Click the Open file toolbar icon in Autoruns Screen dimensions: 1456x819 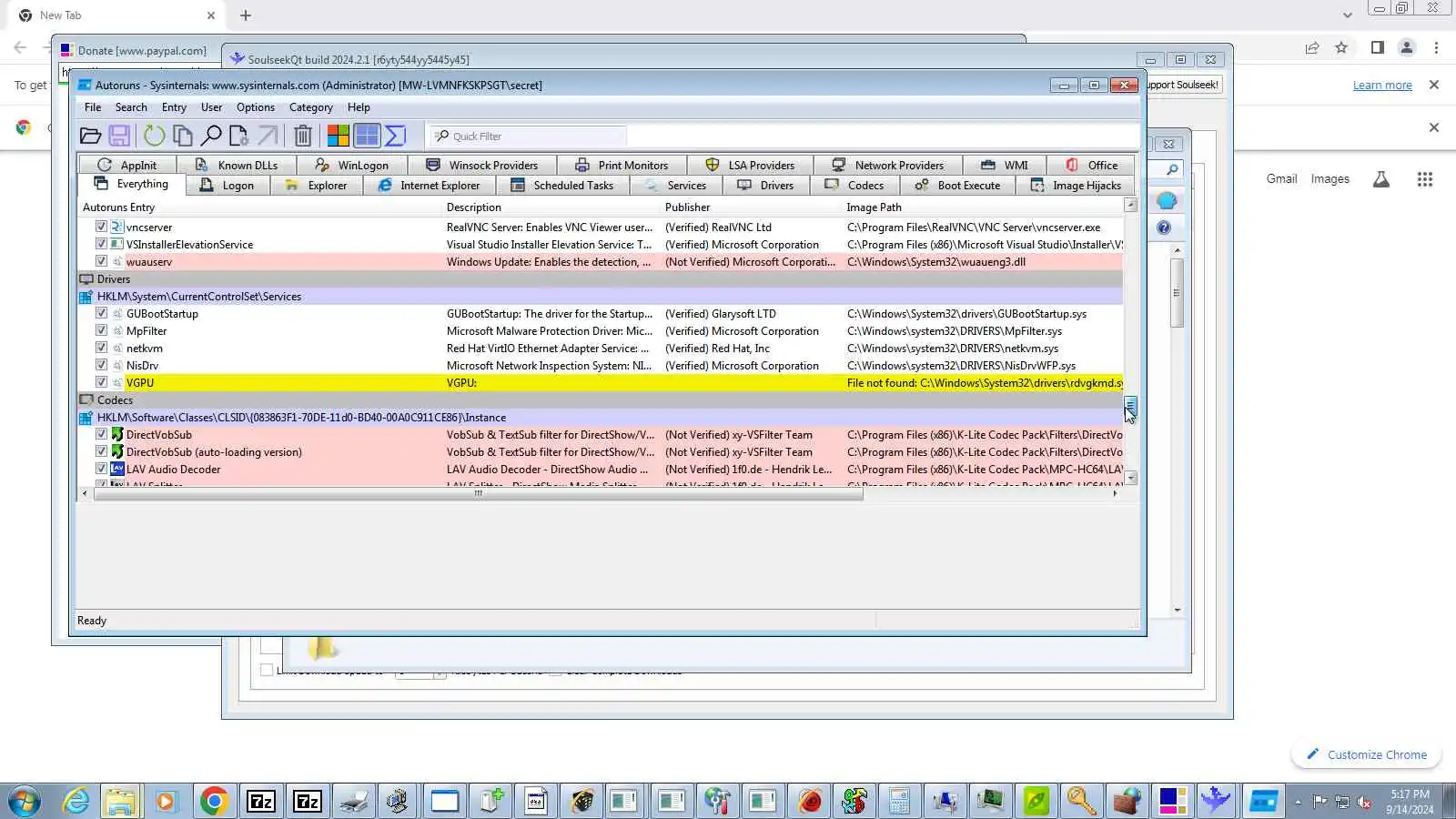pyautogui.click(x=90, y=136)
